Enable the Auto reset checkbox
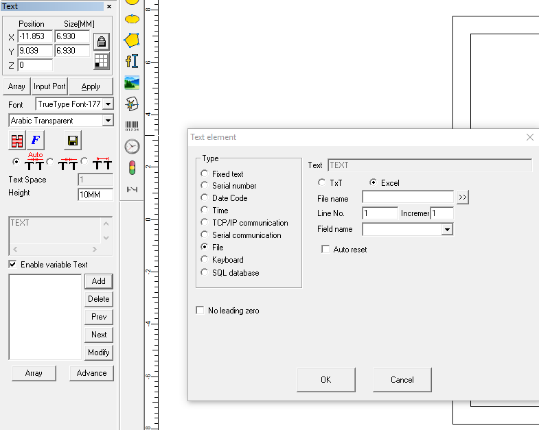 point(326,250)
